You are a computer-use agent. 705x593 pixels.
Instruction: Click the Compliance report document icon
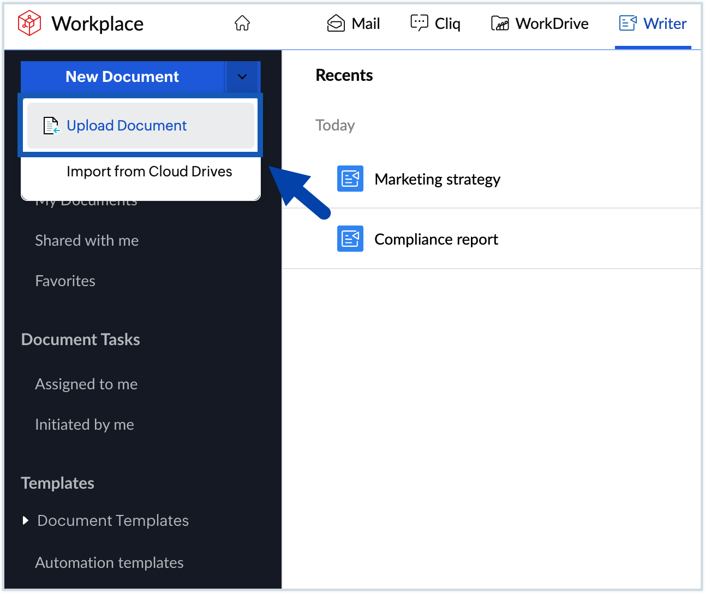(350, 239)
